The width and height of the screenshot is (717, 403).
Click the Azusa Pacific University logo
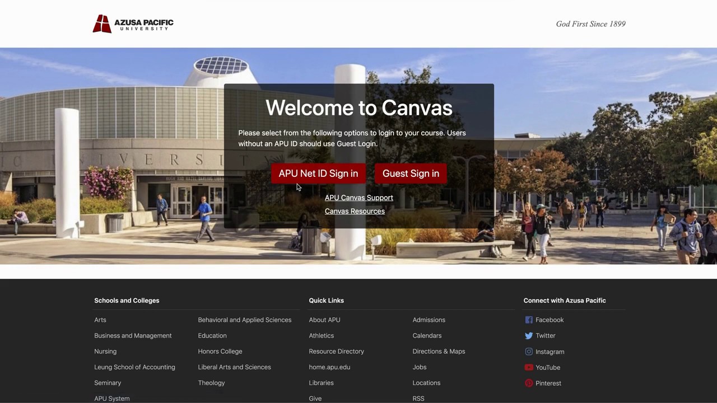(x=133, y=24)
